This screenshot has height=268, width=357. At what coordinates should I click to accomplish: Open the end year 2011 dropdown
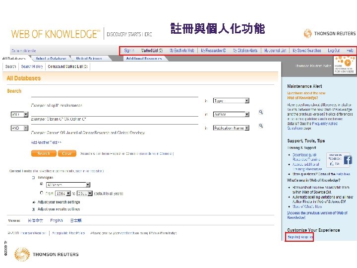(x=84, y=193)
